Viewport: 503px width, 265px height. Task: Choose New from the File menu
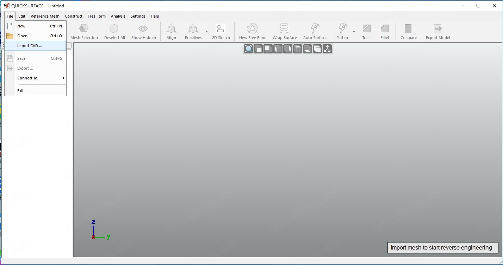coord(35,26)
